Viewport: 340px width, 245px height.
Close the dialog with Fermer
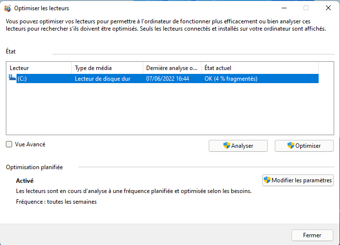312,235
